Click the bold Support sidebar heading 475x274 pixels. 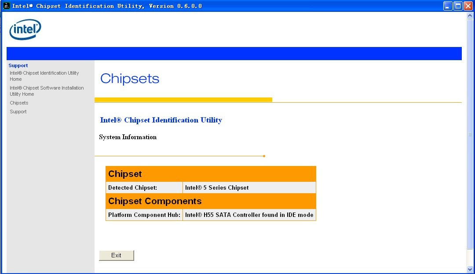tap(18, 65)
